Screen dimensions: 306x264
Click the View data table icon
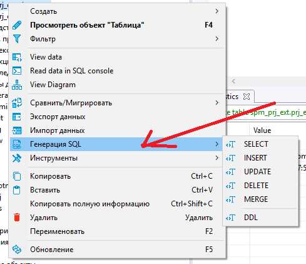17,57
